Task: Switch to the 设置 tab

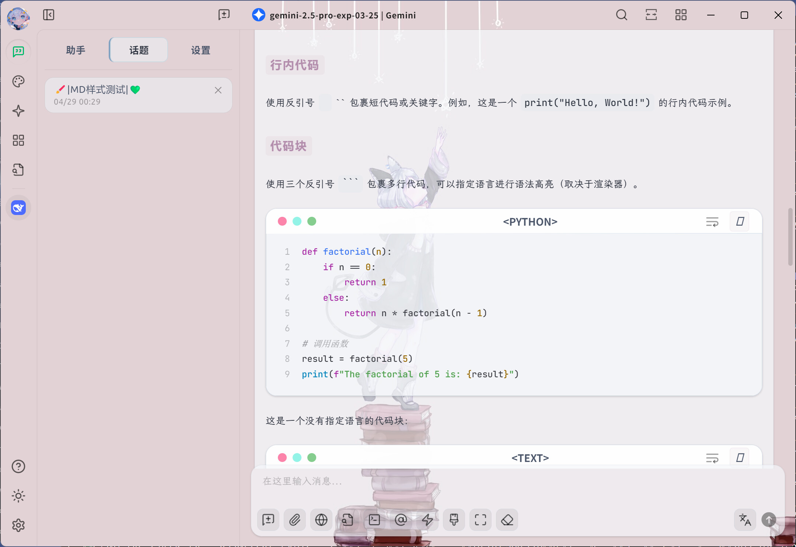Action: (200, 50)
